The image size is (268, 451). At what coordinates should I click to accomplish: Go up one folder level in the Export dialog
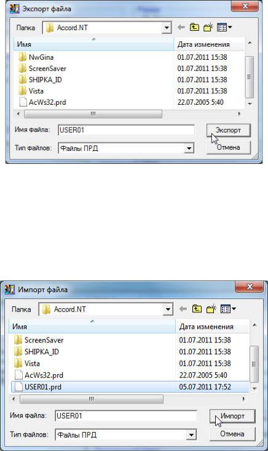click(x=194, y=28)
